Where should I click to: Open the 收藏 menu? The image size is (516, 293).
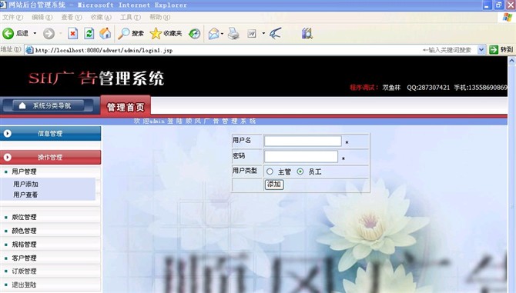[101, 17]
